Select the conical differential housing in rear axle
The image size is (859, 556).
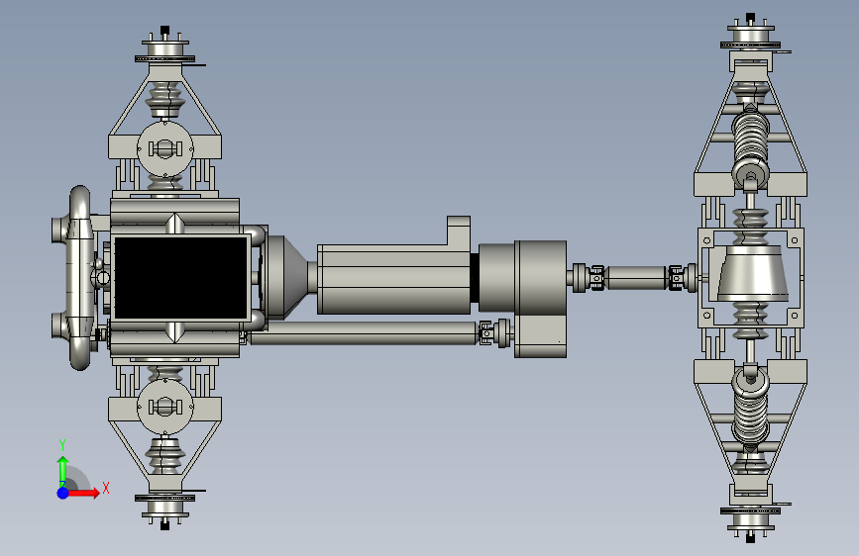753,273
